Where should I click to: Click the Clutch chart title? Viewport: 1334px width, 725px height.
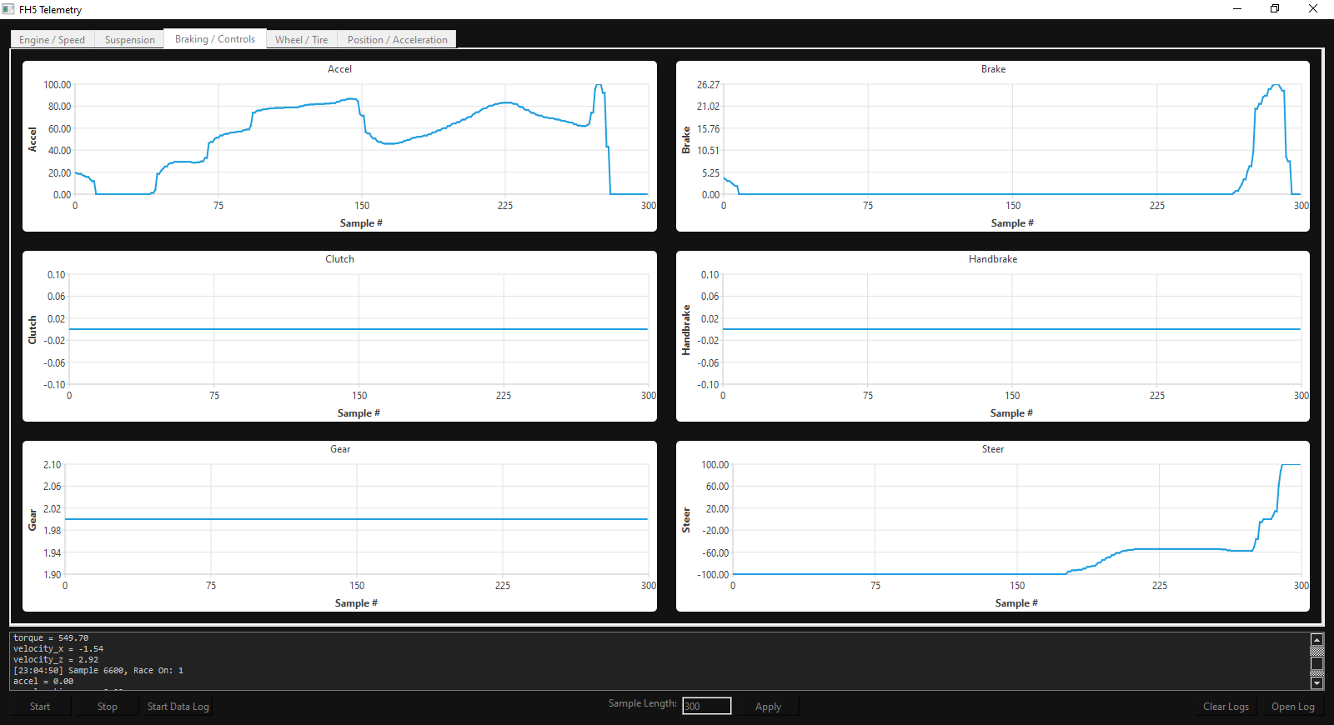pos(339,259)
